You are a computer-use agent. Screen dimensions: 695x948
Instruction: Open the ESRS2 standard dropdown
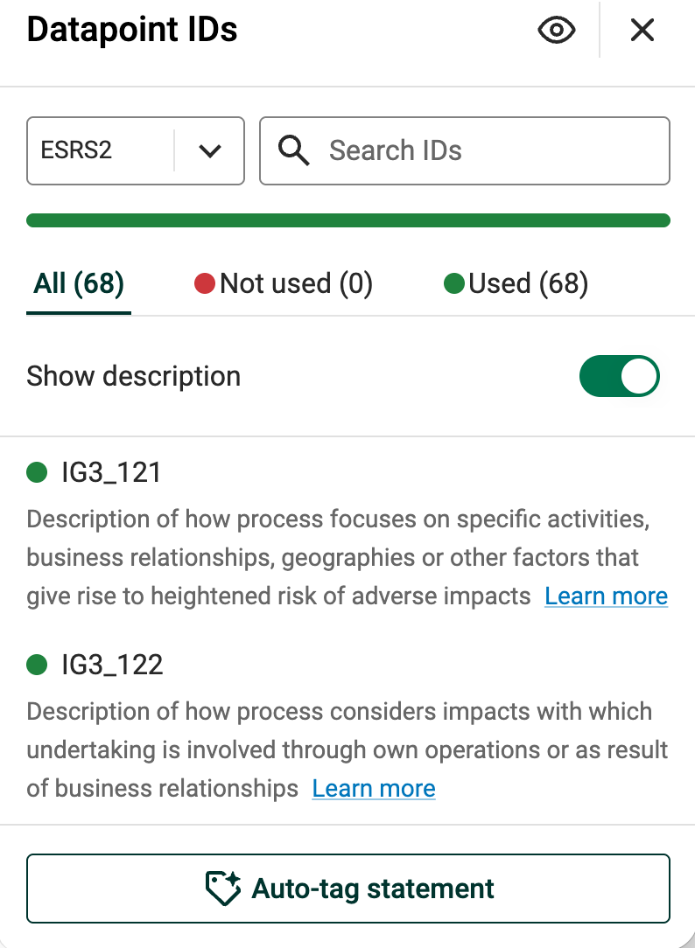[135, 150]
